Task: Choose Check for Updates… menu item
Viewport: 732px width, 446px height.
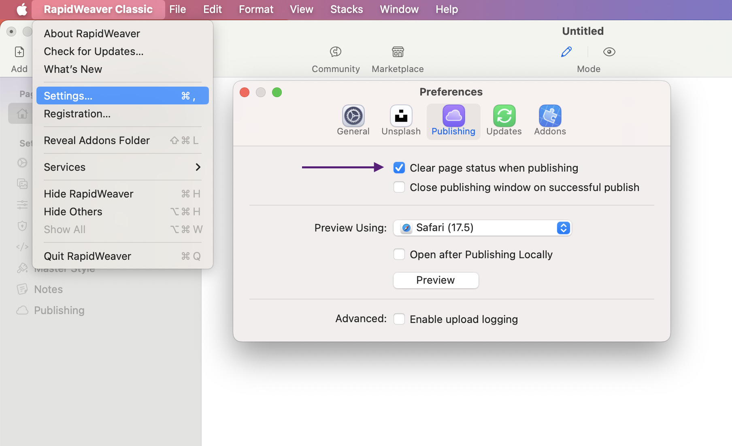Action: [x=122, y=51]
